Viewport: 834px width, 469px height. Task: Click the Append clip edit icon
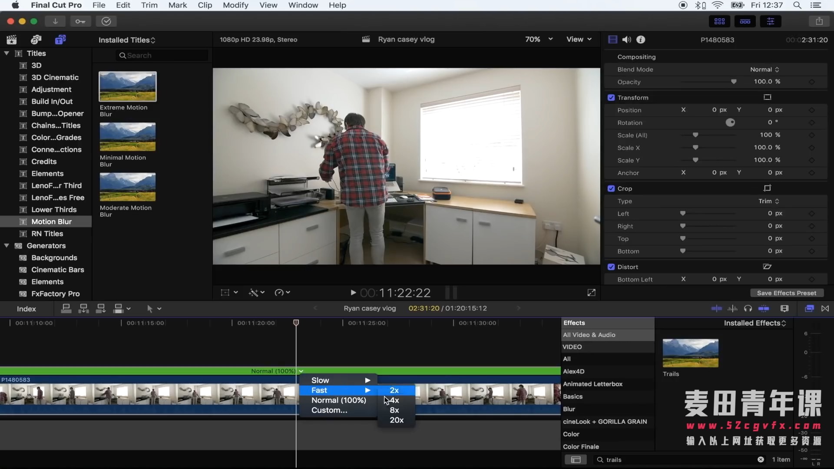point(101,309)
